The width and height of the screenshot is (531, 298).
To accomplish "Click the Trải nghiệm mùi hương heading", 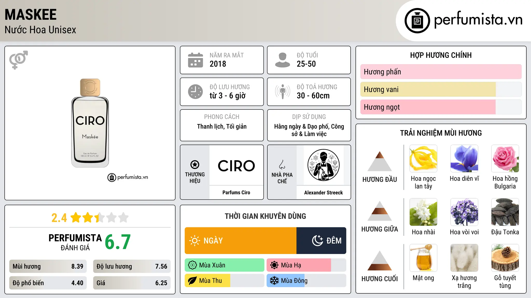I will [x=441, y=133].
